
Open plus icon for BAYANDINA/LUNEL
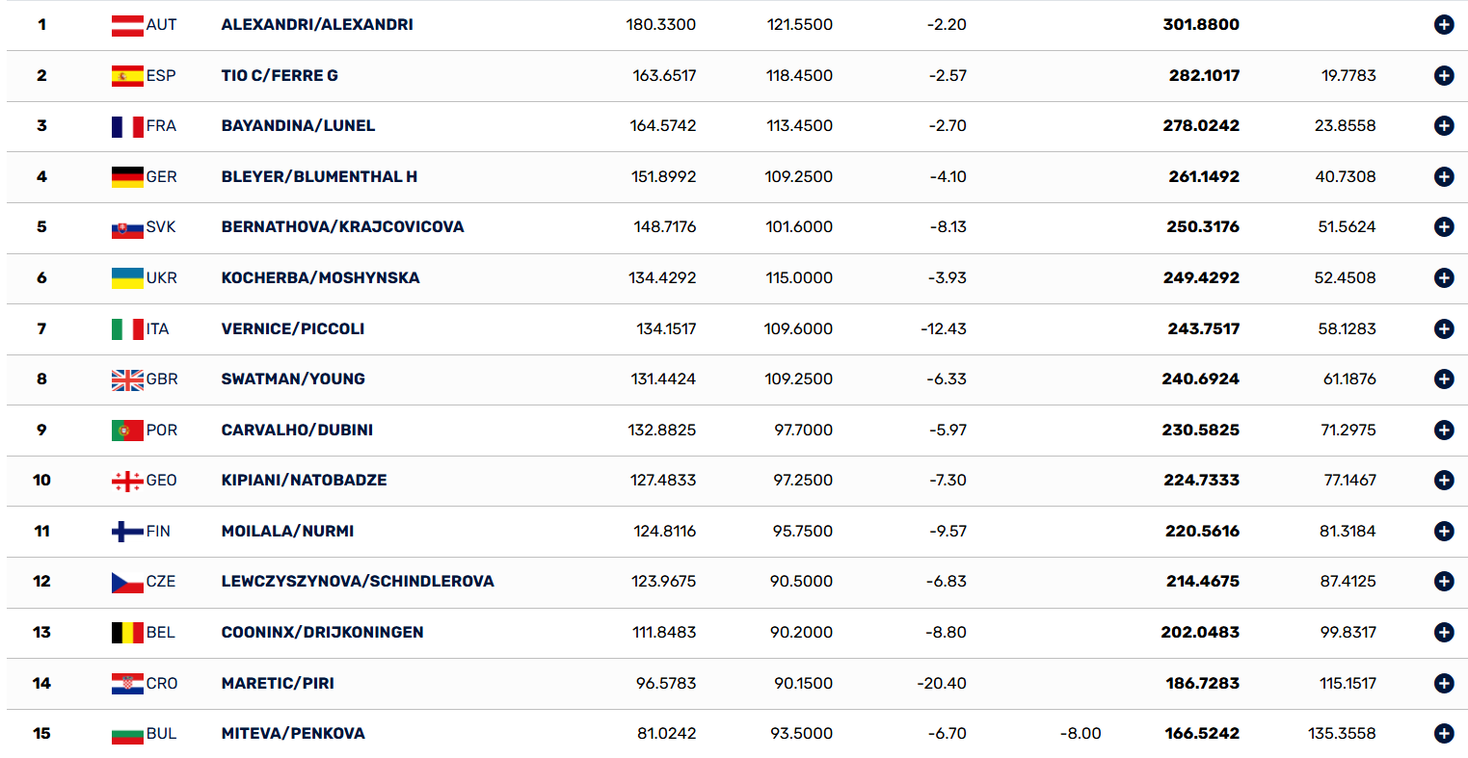coord(1443,126)
